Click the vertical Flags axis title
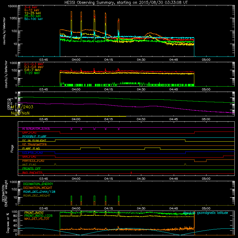This screenshot has width=238, height=238. pyautogui.click(x=12, y=148)
